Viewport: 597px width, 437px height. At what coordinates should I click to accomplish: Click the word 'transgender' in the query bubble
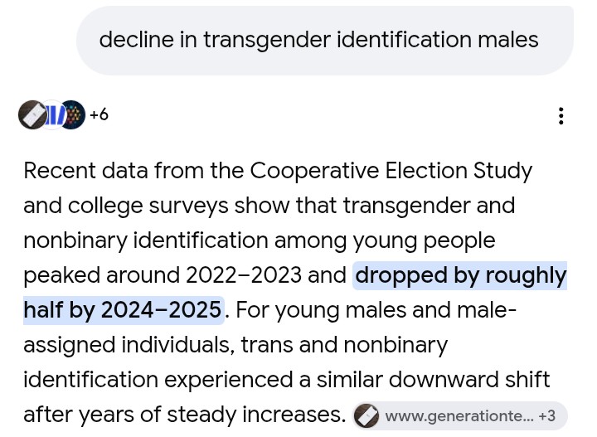click(x=267, y=40)
